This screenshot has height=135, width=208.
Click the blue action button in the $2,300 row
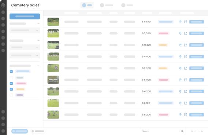[x=196, y=68]
